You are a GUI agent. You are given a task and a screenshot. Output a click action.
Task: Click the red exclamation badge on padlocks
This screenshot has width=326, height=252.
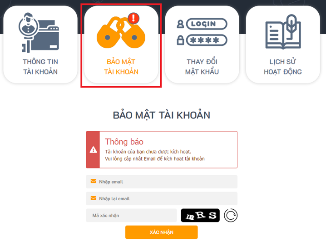tap(133, 18)
